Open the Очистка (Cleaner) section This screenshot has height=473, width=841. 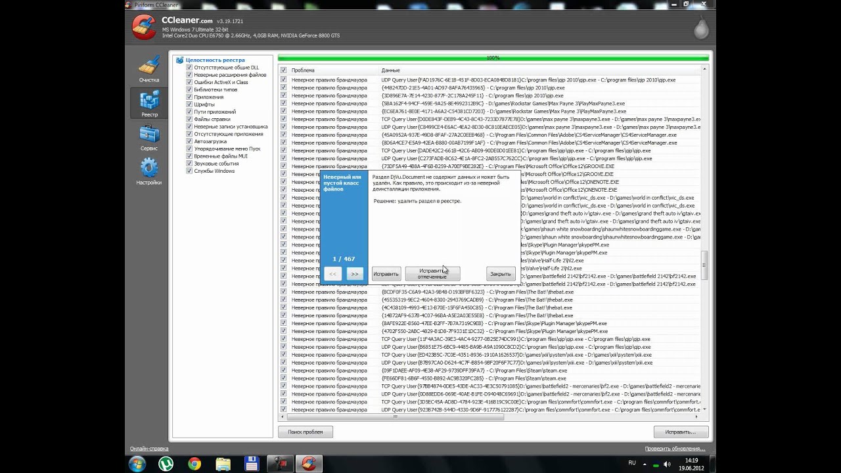tap(149, 70)
